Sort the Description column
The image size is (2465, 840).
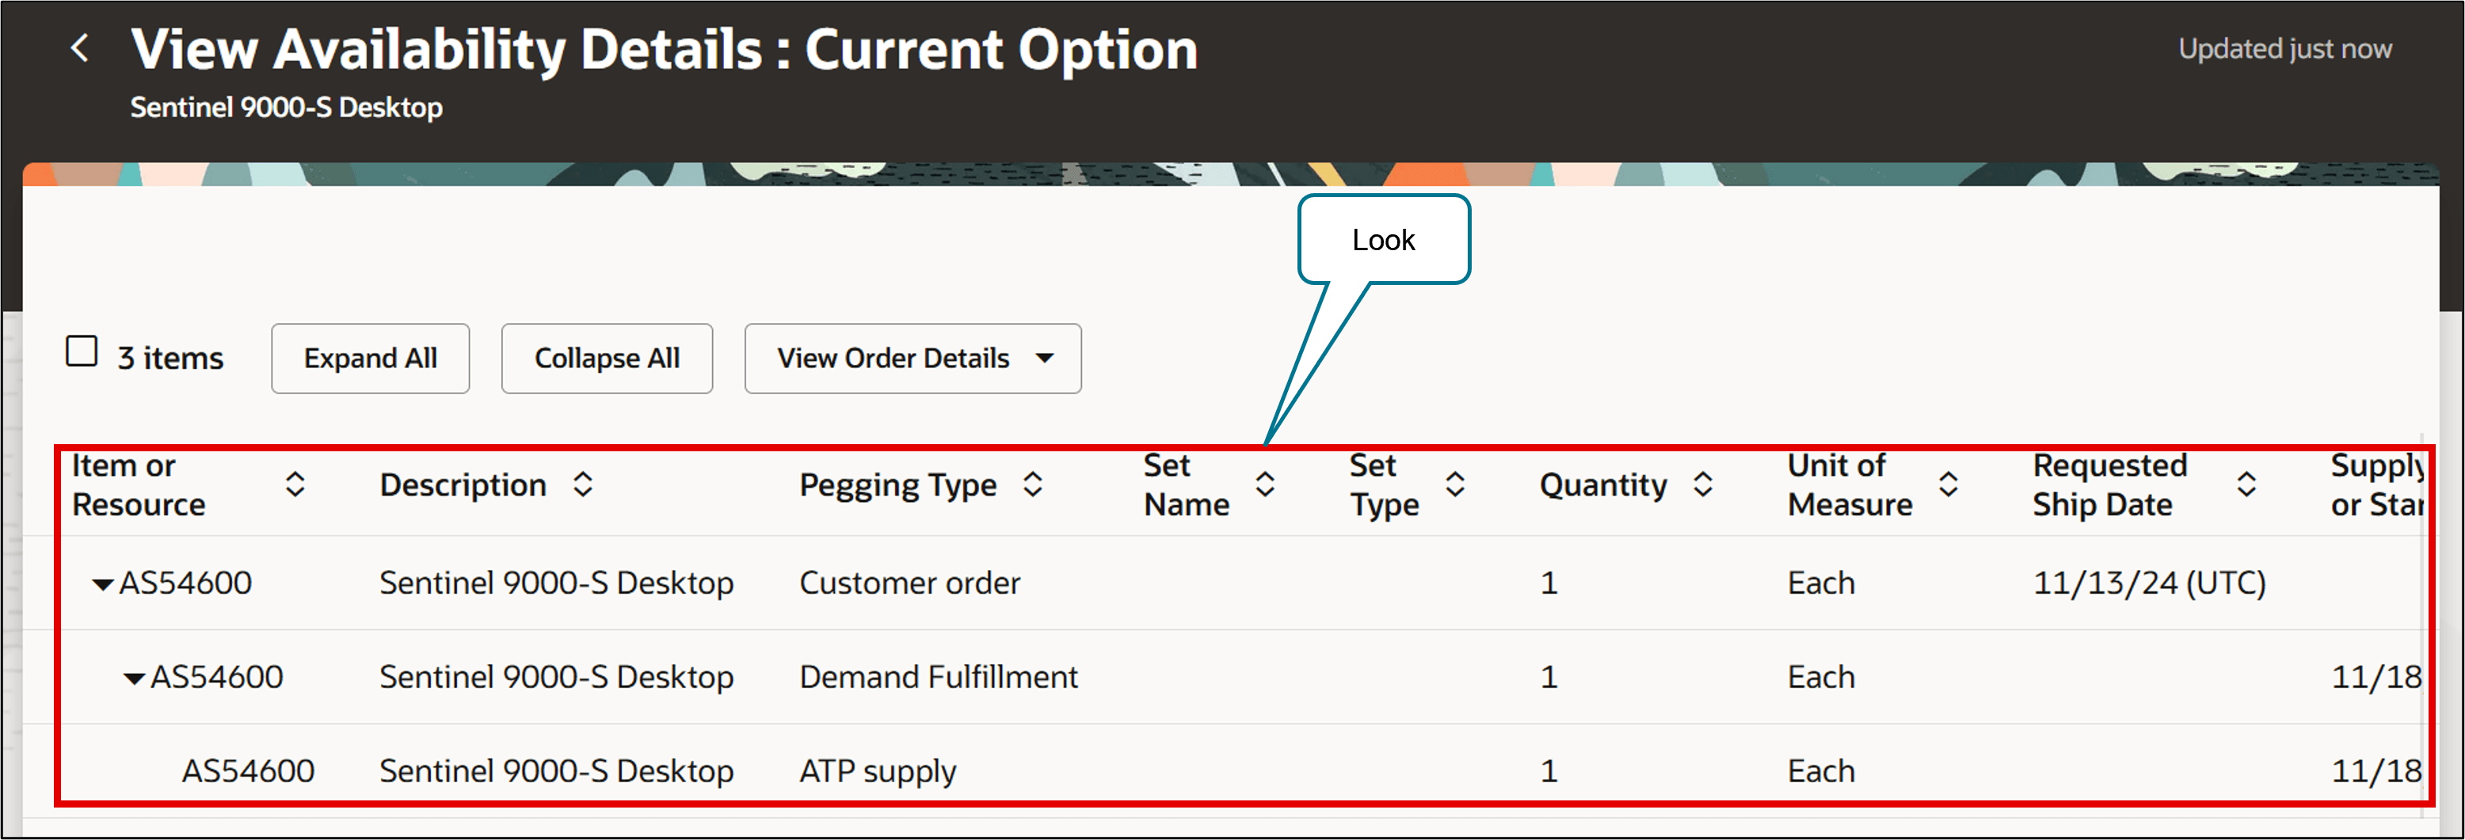click(583, 484)
